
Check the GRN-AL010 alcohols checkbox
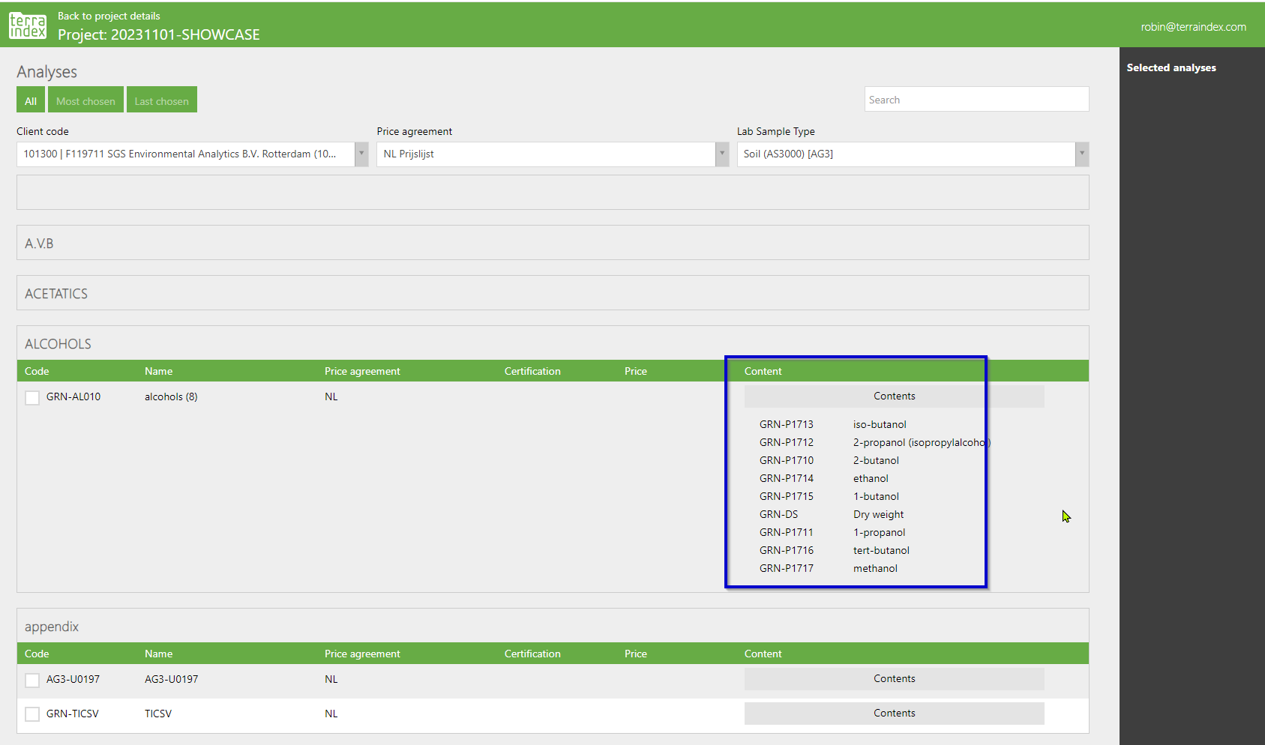32,397
